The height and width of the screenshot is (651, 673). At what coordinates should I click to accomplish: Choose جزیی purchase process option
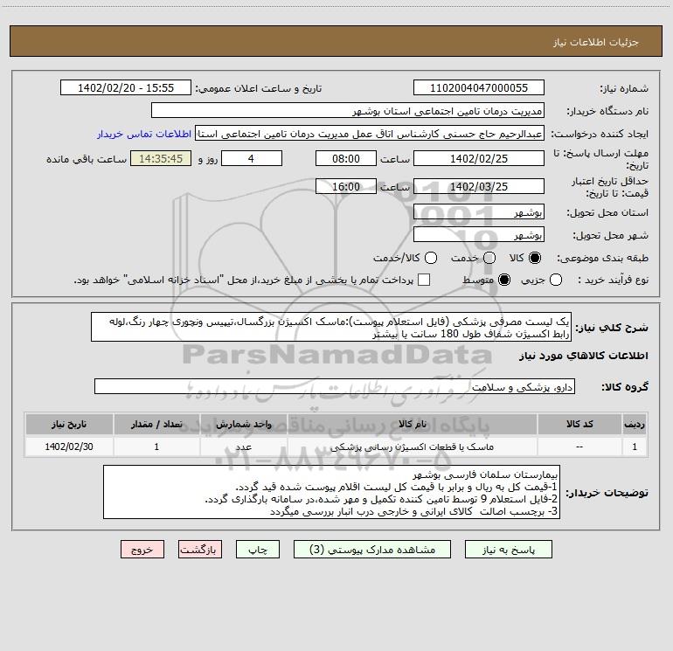(x=555, y=280)
